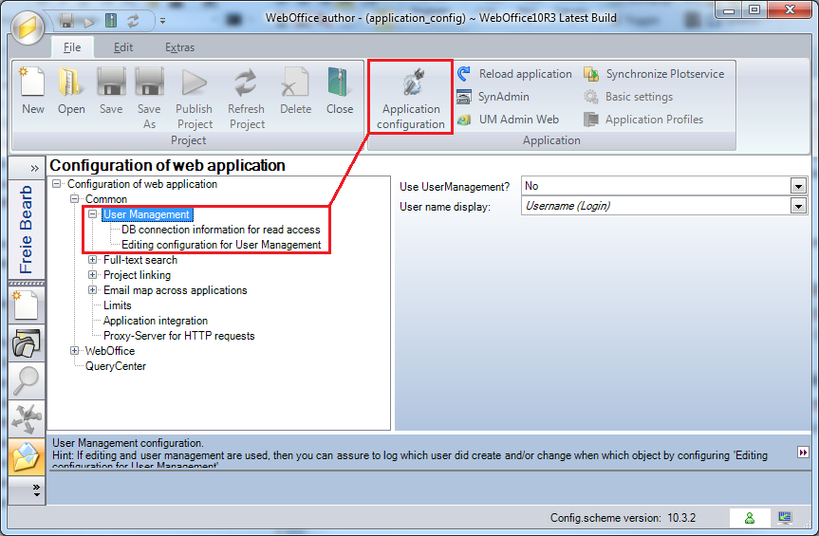Expand the WebOffice tree node
The image size is (819, 536).
tap(75, 351)
